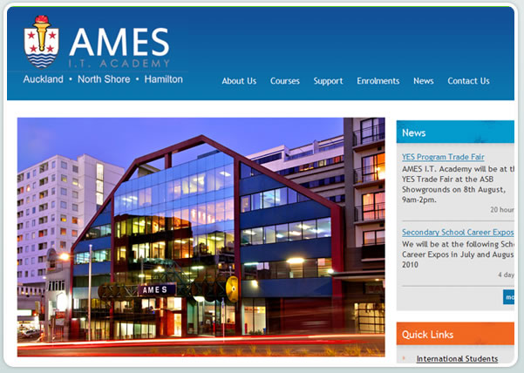The image size is (524, 373).
Task: Open the Enrolments menu item
Action: pyautogui.click(x=378, y=81)
